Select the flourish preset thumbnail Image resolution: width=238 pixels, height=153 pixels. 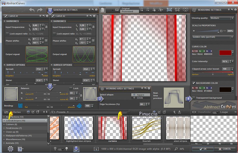[147, 128]
